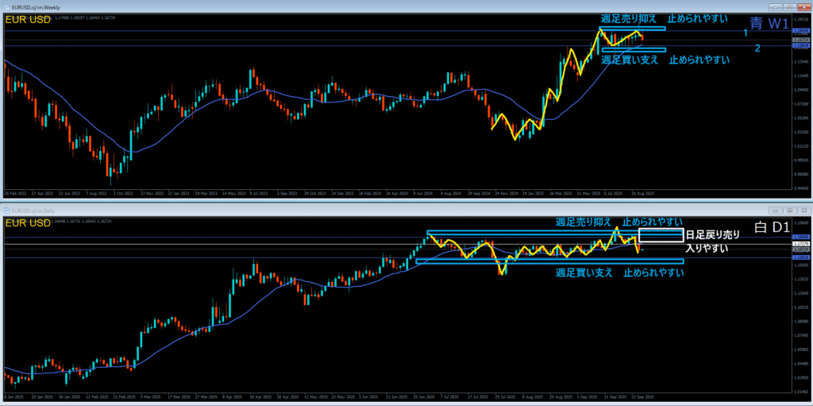Click the 8 Apr 2025 date label

pyautogui.click(x=231, y=396)
